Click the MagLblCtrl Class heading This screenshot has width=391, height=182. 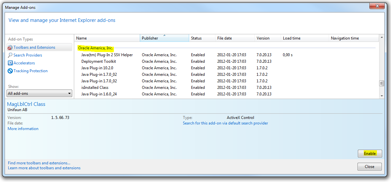tap(27, 104)
